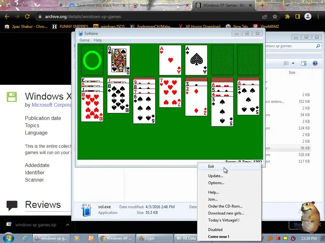Image resolution: width=325 pixels, height=243 pixels.
Task: Launch Internet Explorer from taskbar
Action: point(25,238)
